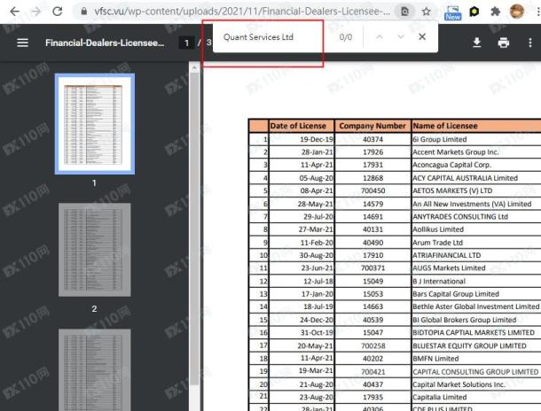Open the hexagon-shaped extension icon
Screen dimensions: 541x411
coord(474,12)
